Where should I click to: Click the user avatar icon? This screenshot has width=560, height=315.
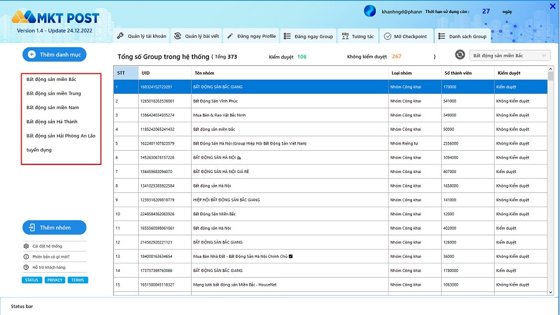(x=370, y=11)
